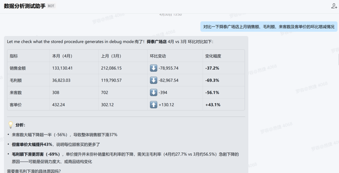Click the bullet about 来客数大幅下降超一半
The height and width of the screenshot is (173, 339).
(65, 135)
